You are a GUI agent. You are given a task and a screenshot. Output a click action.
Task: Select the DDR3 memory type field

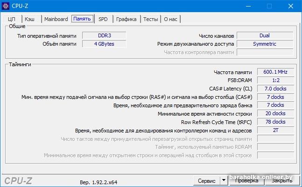(x=104, y=35)
